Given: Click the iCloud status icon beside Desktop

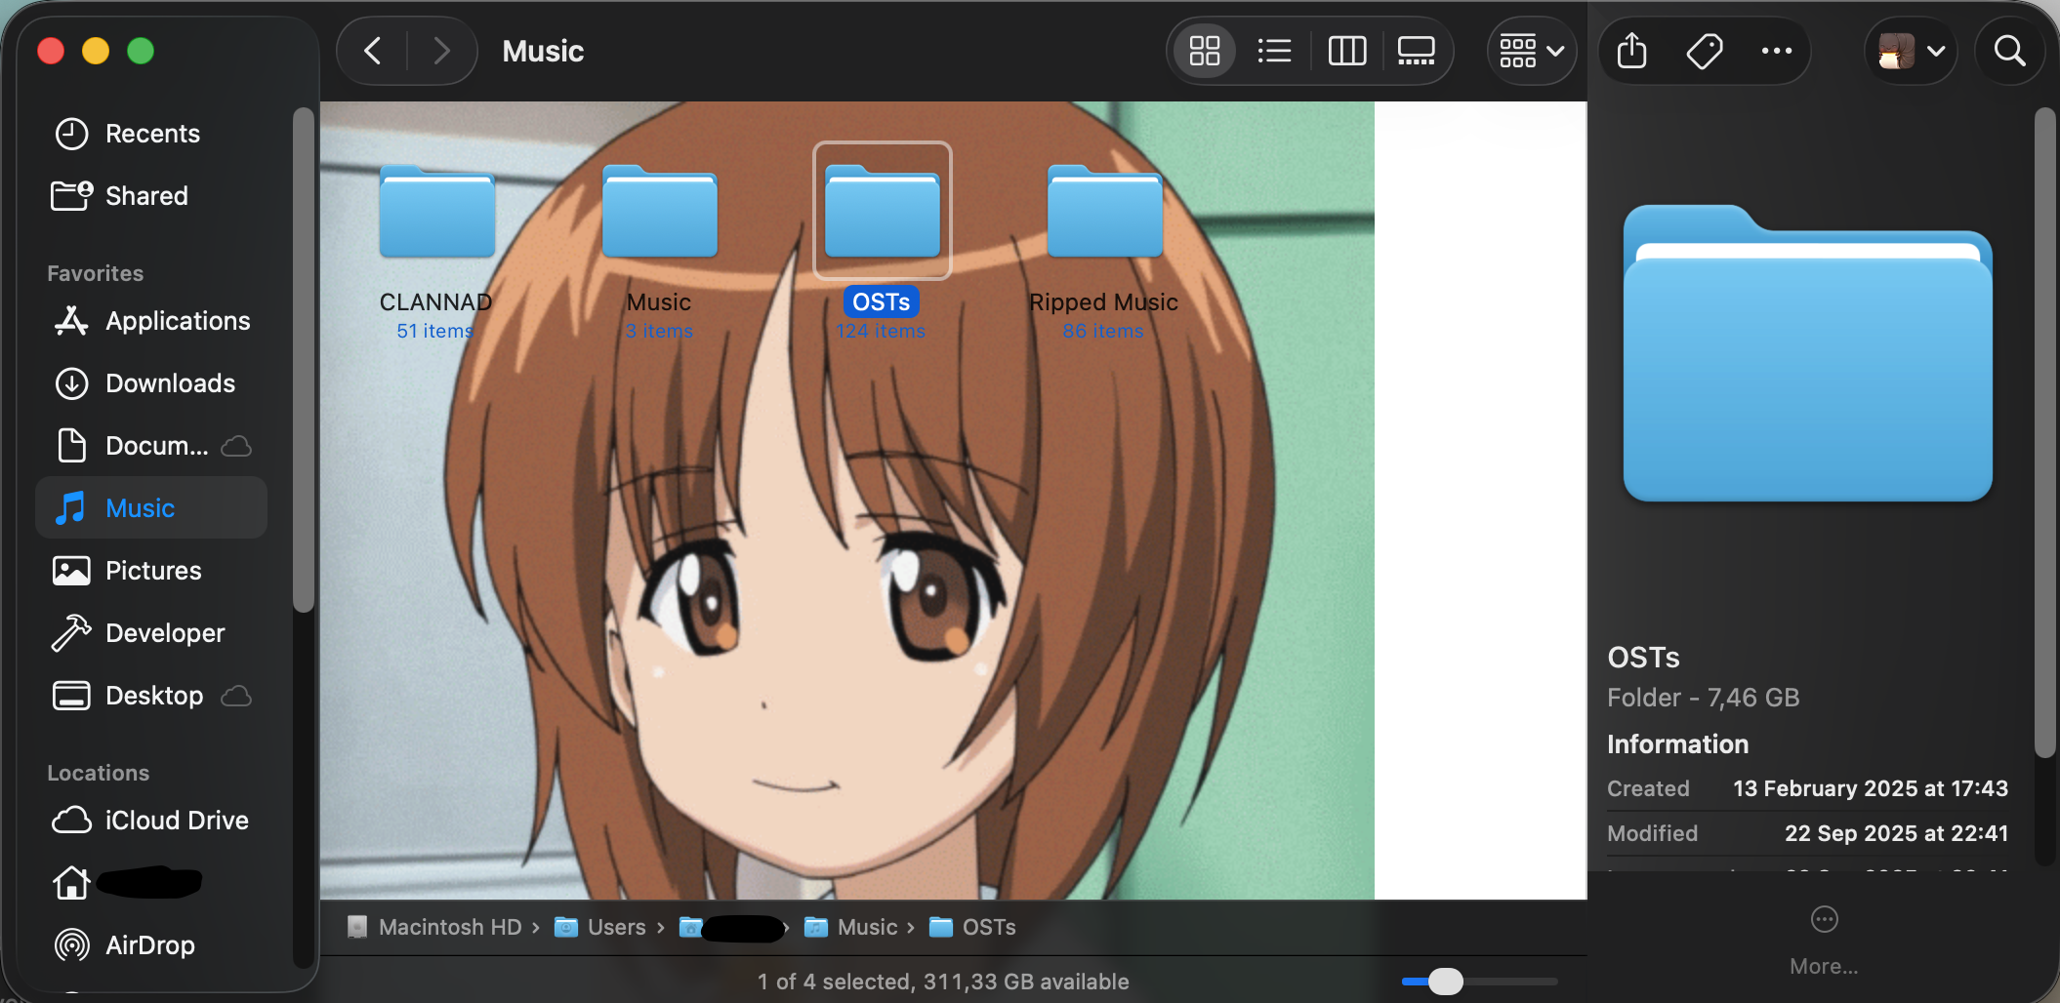Looking at the screenshot, I should (236, 696).
